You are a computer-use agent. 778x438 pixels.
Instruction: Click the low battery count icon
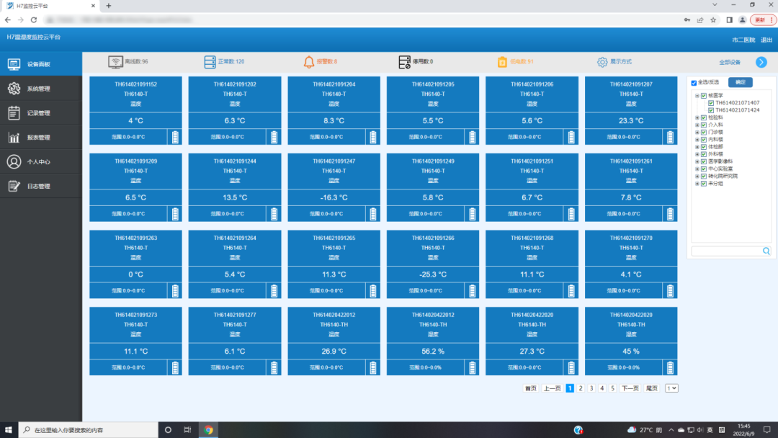[x=502, y=62]
